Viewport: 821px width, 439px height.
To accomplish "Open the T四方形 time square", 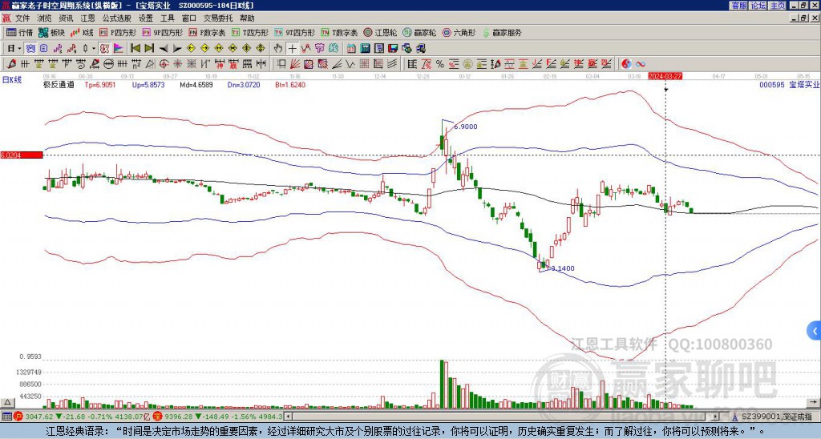I will coord(250,32).
